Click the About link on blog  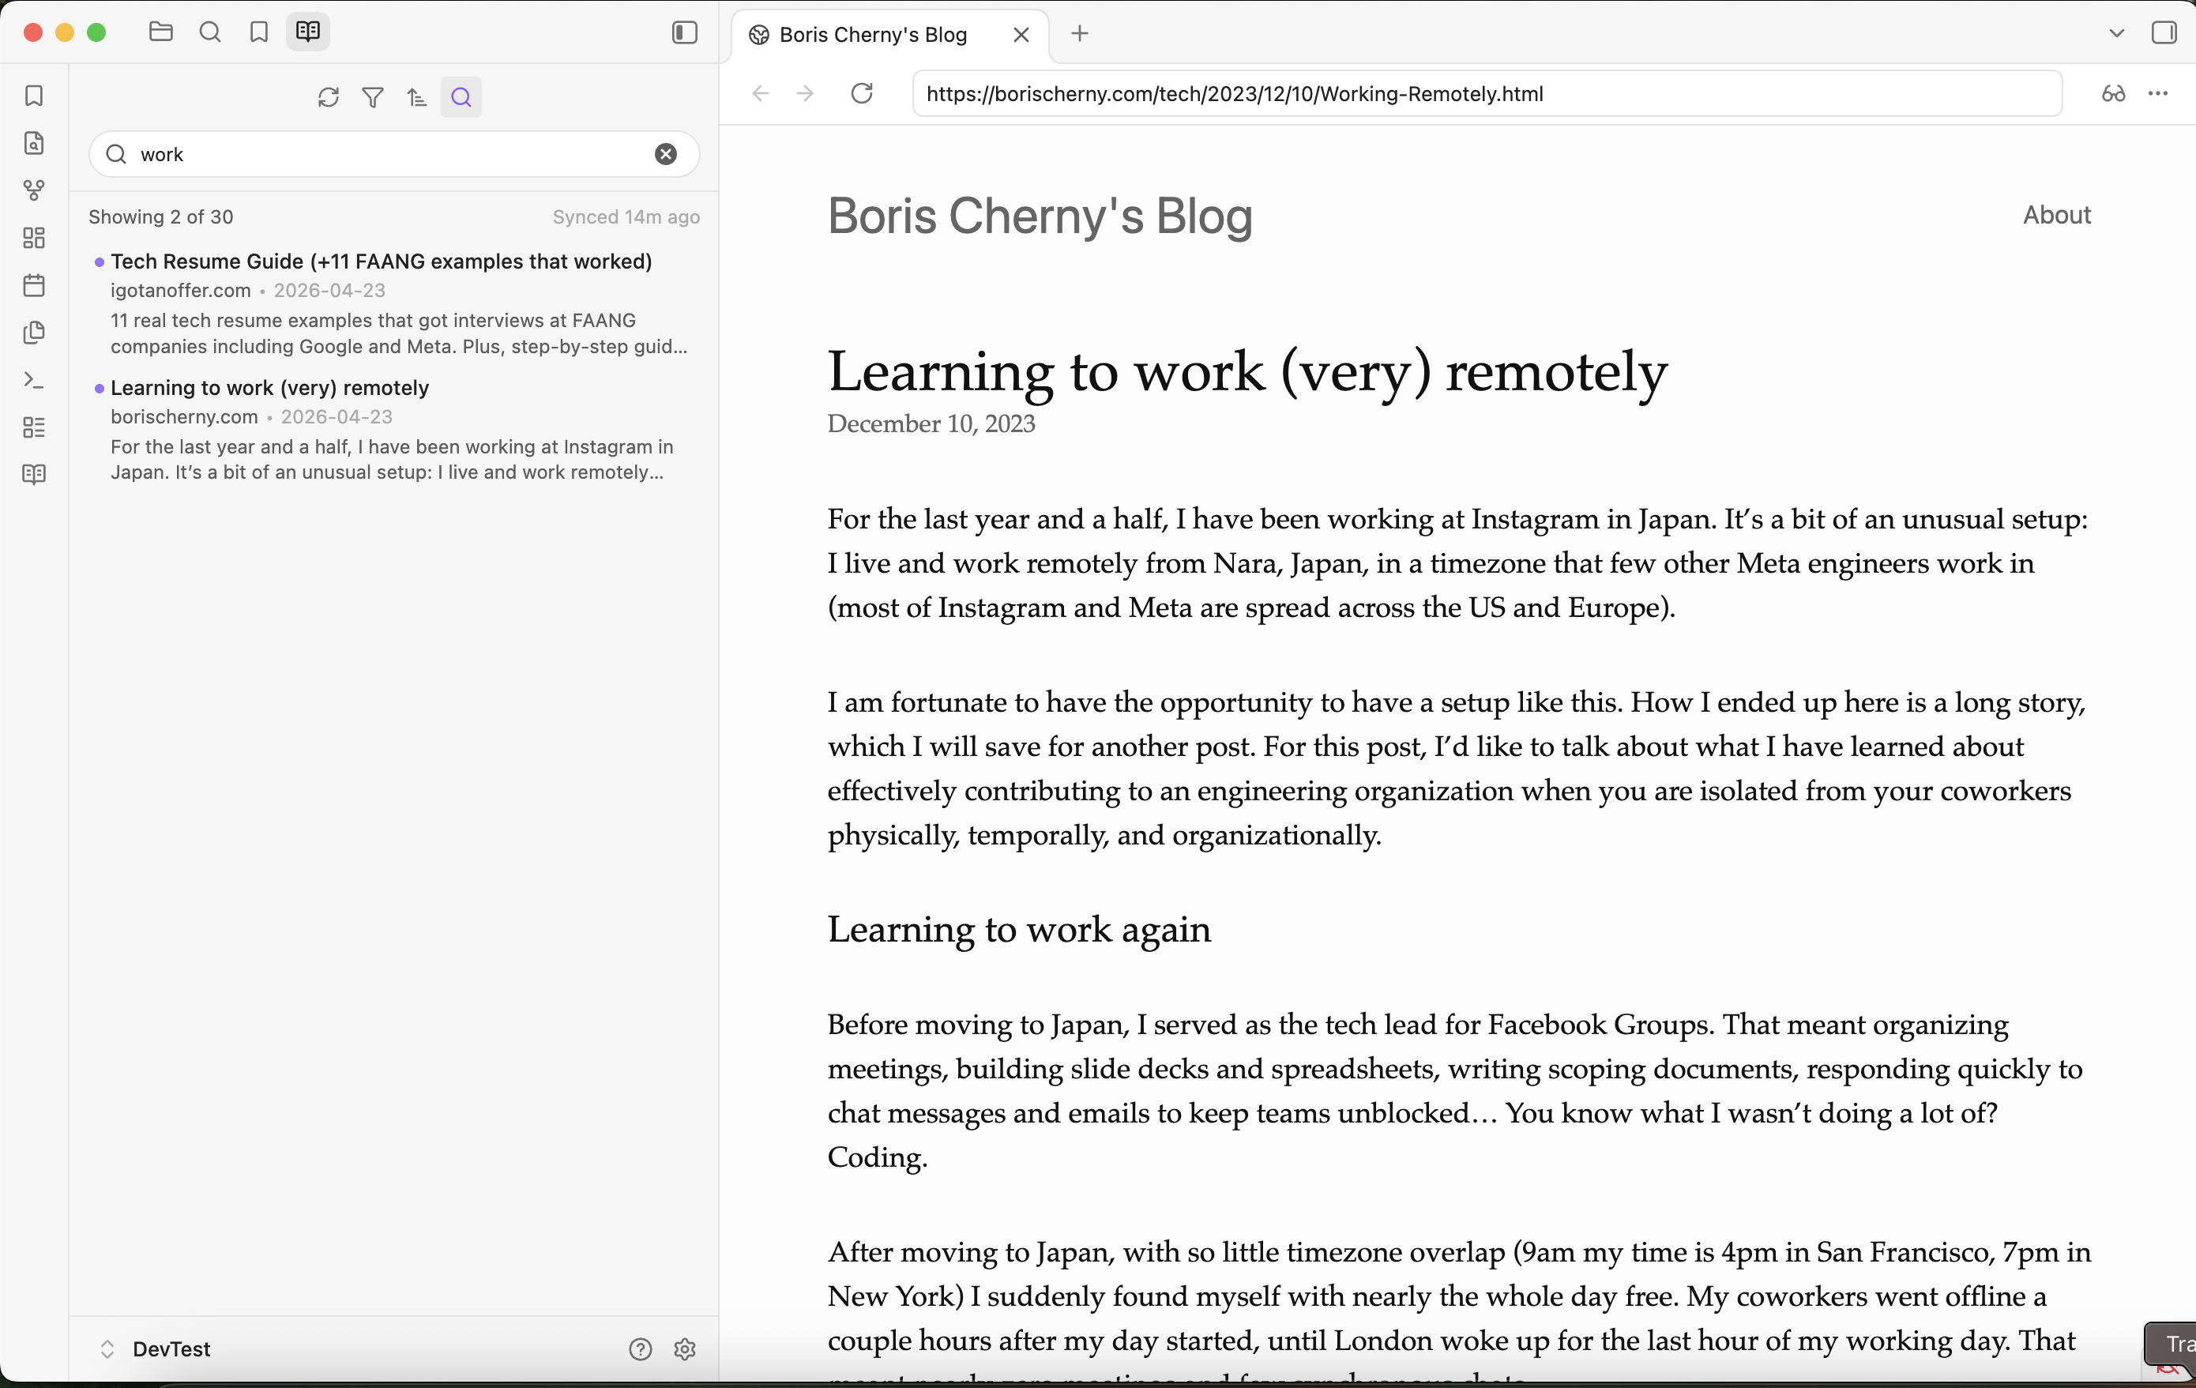click(2056, 214)
